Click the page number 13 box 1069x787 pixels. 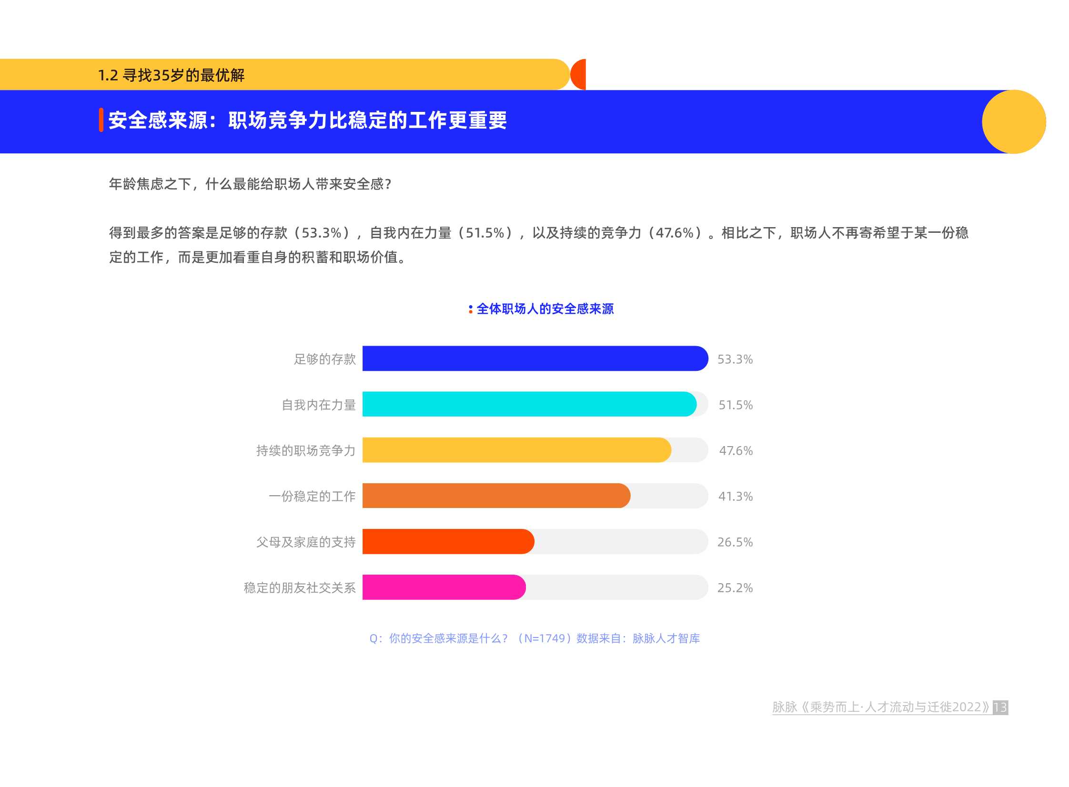coord(1000,707)
